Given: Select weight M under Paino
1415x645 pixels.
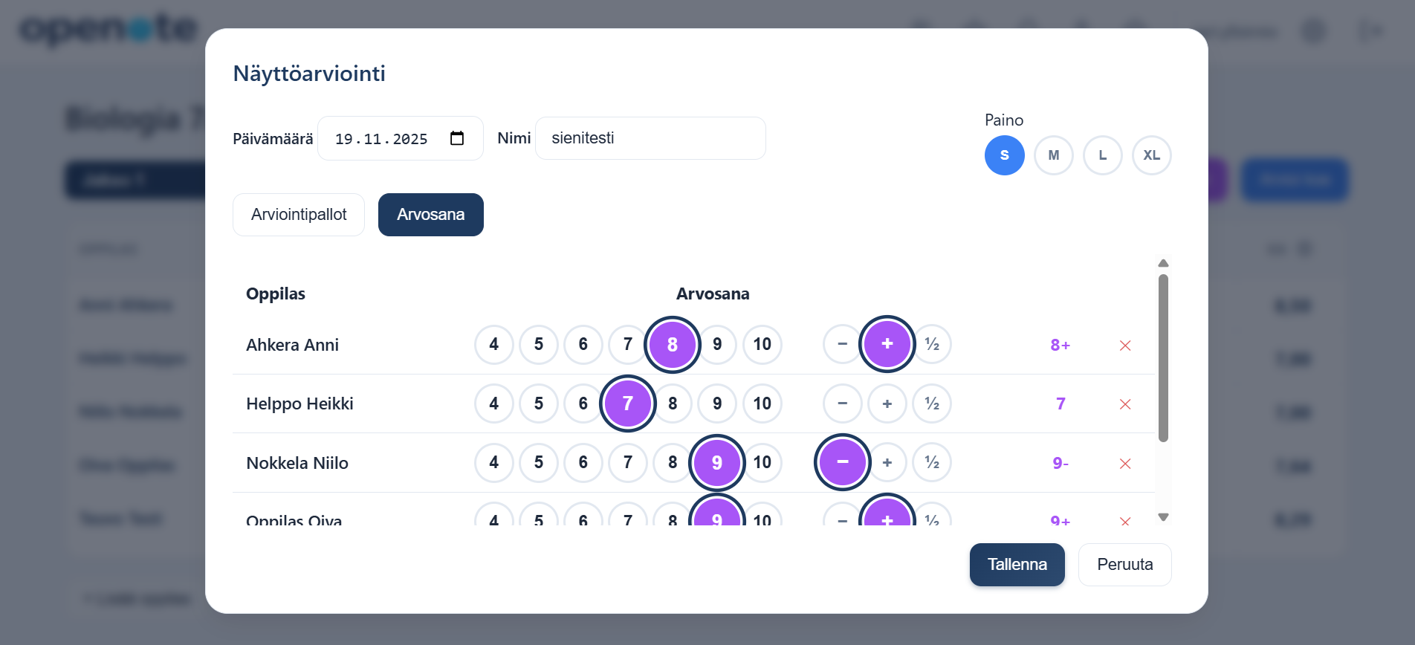Looking at the screenshot, I should point(1053,155).
